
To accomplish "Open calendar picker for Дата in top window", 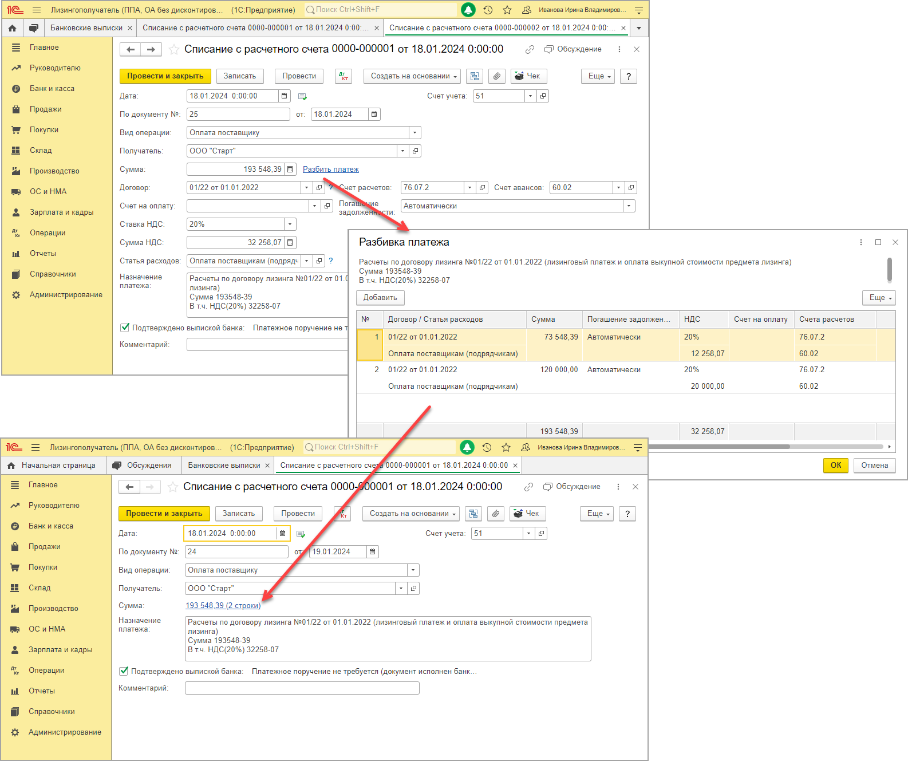I will (x=285, y=96).
